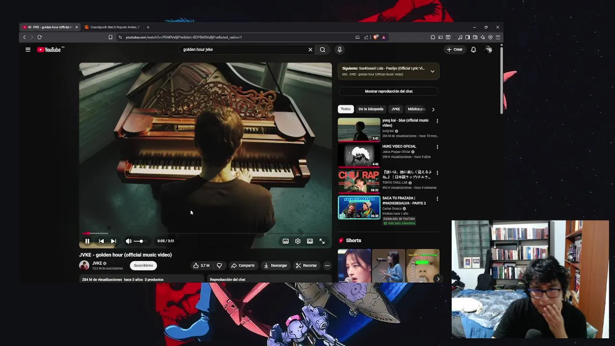Image resolution: width=615 pixels, height=346 pixels.
Task: Click the Brave shields lion icon
Action: 376,37
